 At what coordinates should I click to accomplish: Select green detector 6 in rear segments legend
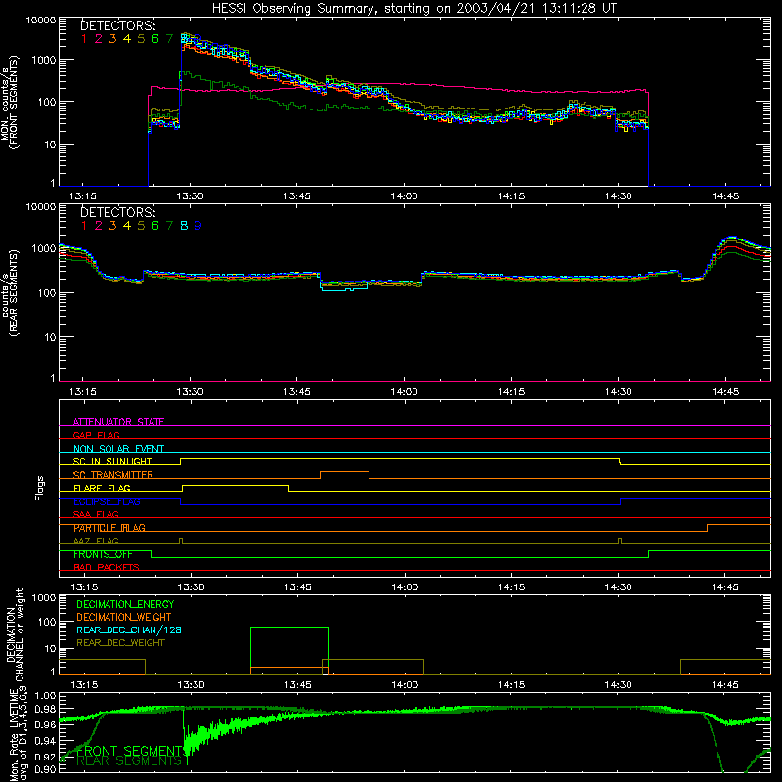coord(155,226)
